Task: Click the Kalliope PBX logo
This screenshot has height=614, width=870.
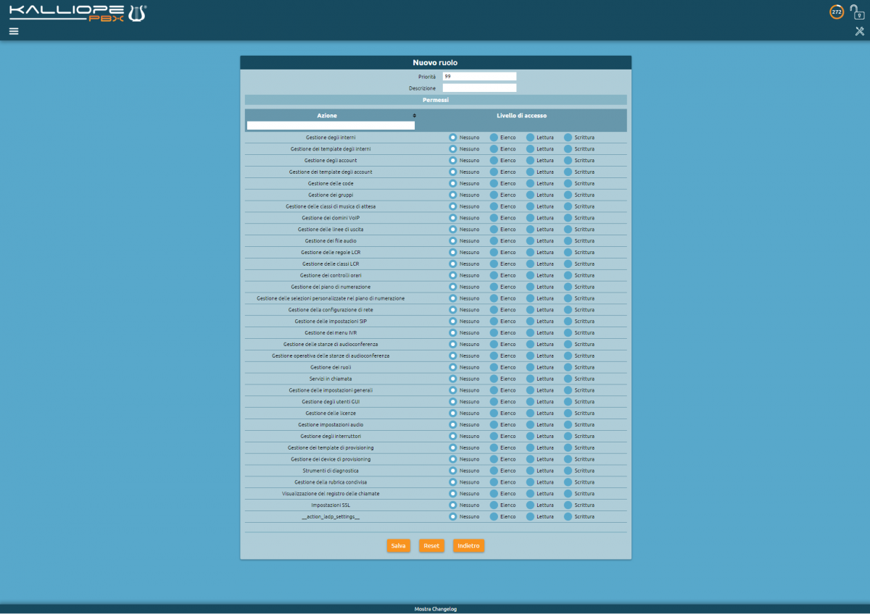Action: [x=78, y=13]
